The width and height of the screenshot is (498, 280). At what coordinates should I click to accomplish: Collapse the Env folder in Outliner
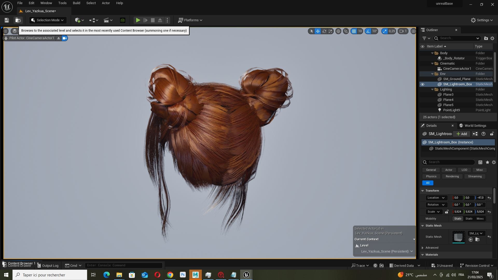[432, 74]
